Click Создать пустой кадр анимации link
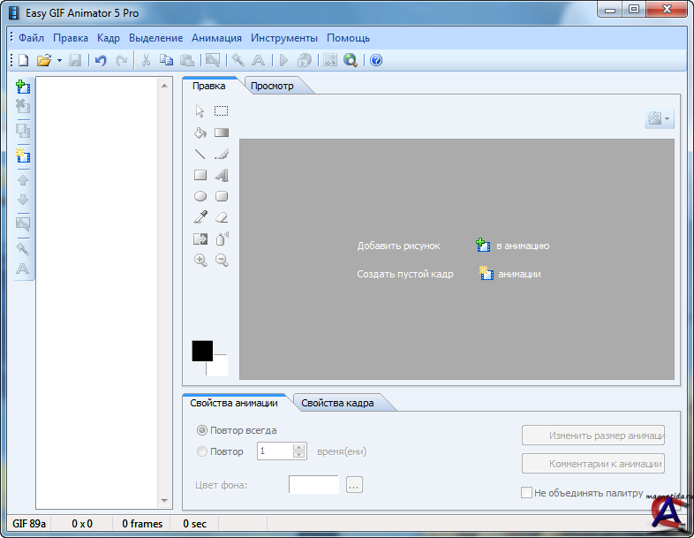The height and width of the screenshot is (538, 694). (449, 274)
